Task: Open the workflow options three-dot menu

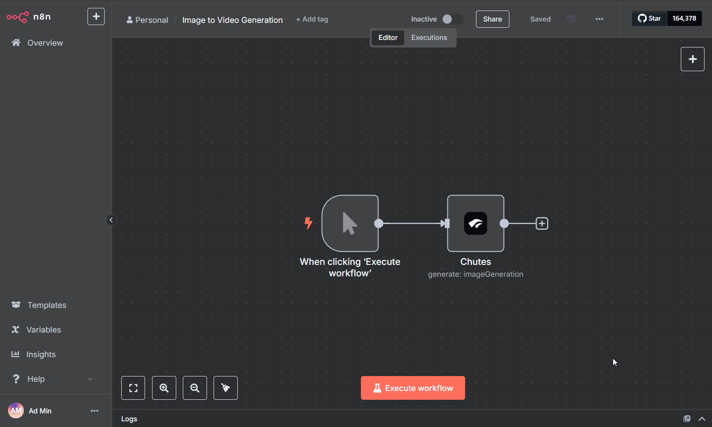Action: [599, 19]
